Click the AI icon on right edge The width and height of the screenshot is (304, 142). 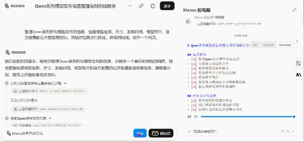pos(298,75)
